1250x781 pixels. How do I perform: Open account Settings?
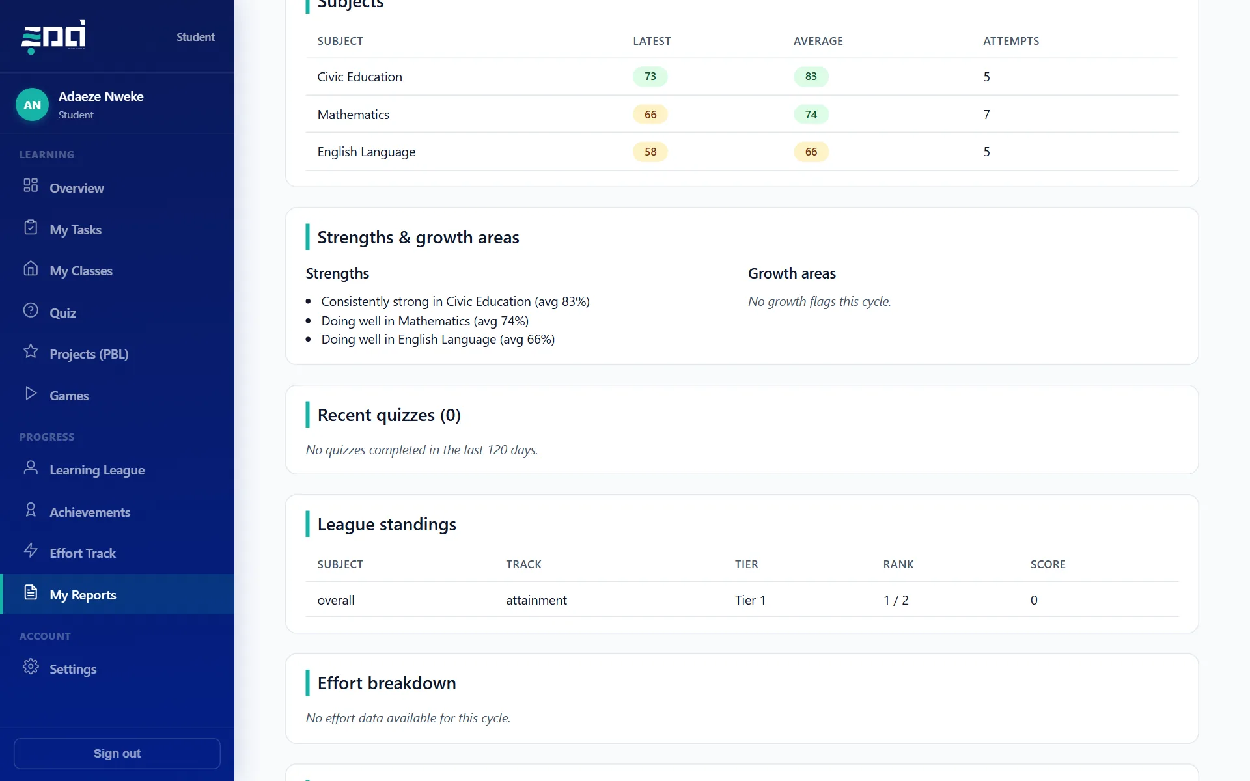(117, 669)
